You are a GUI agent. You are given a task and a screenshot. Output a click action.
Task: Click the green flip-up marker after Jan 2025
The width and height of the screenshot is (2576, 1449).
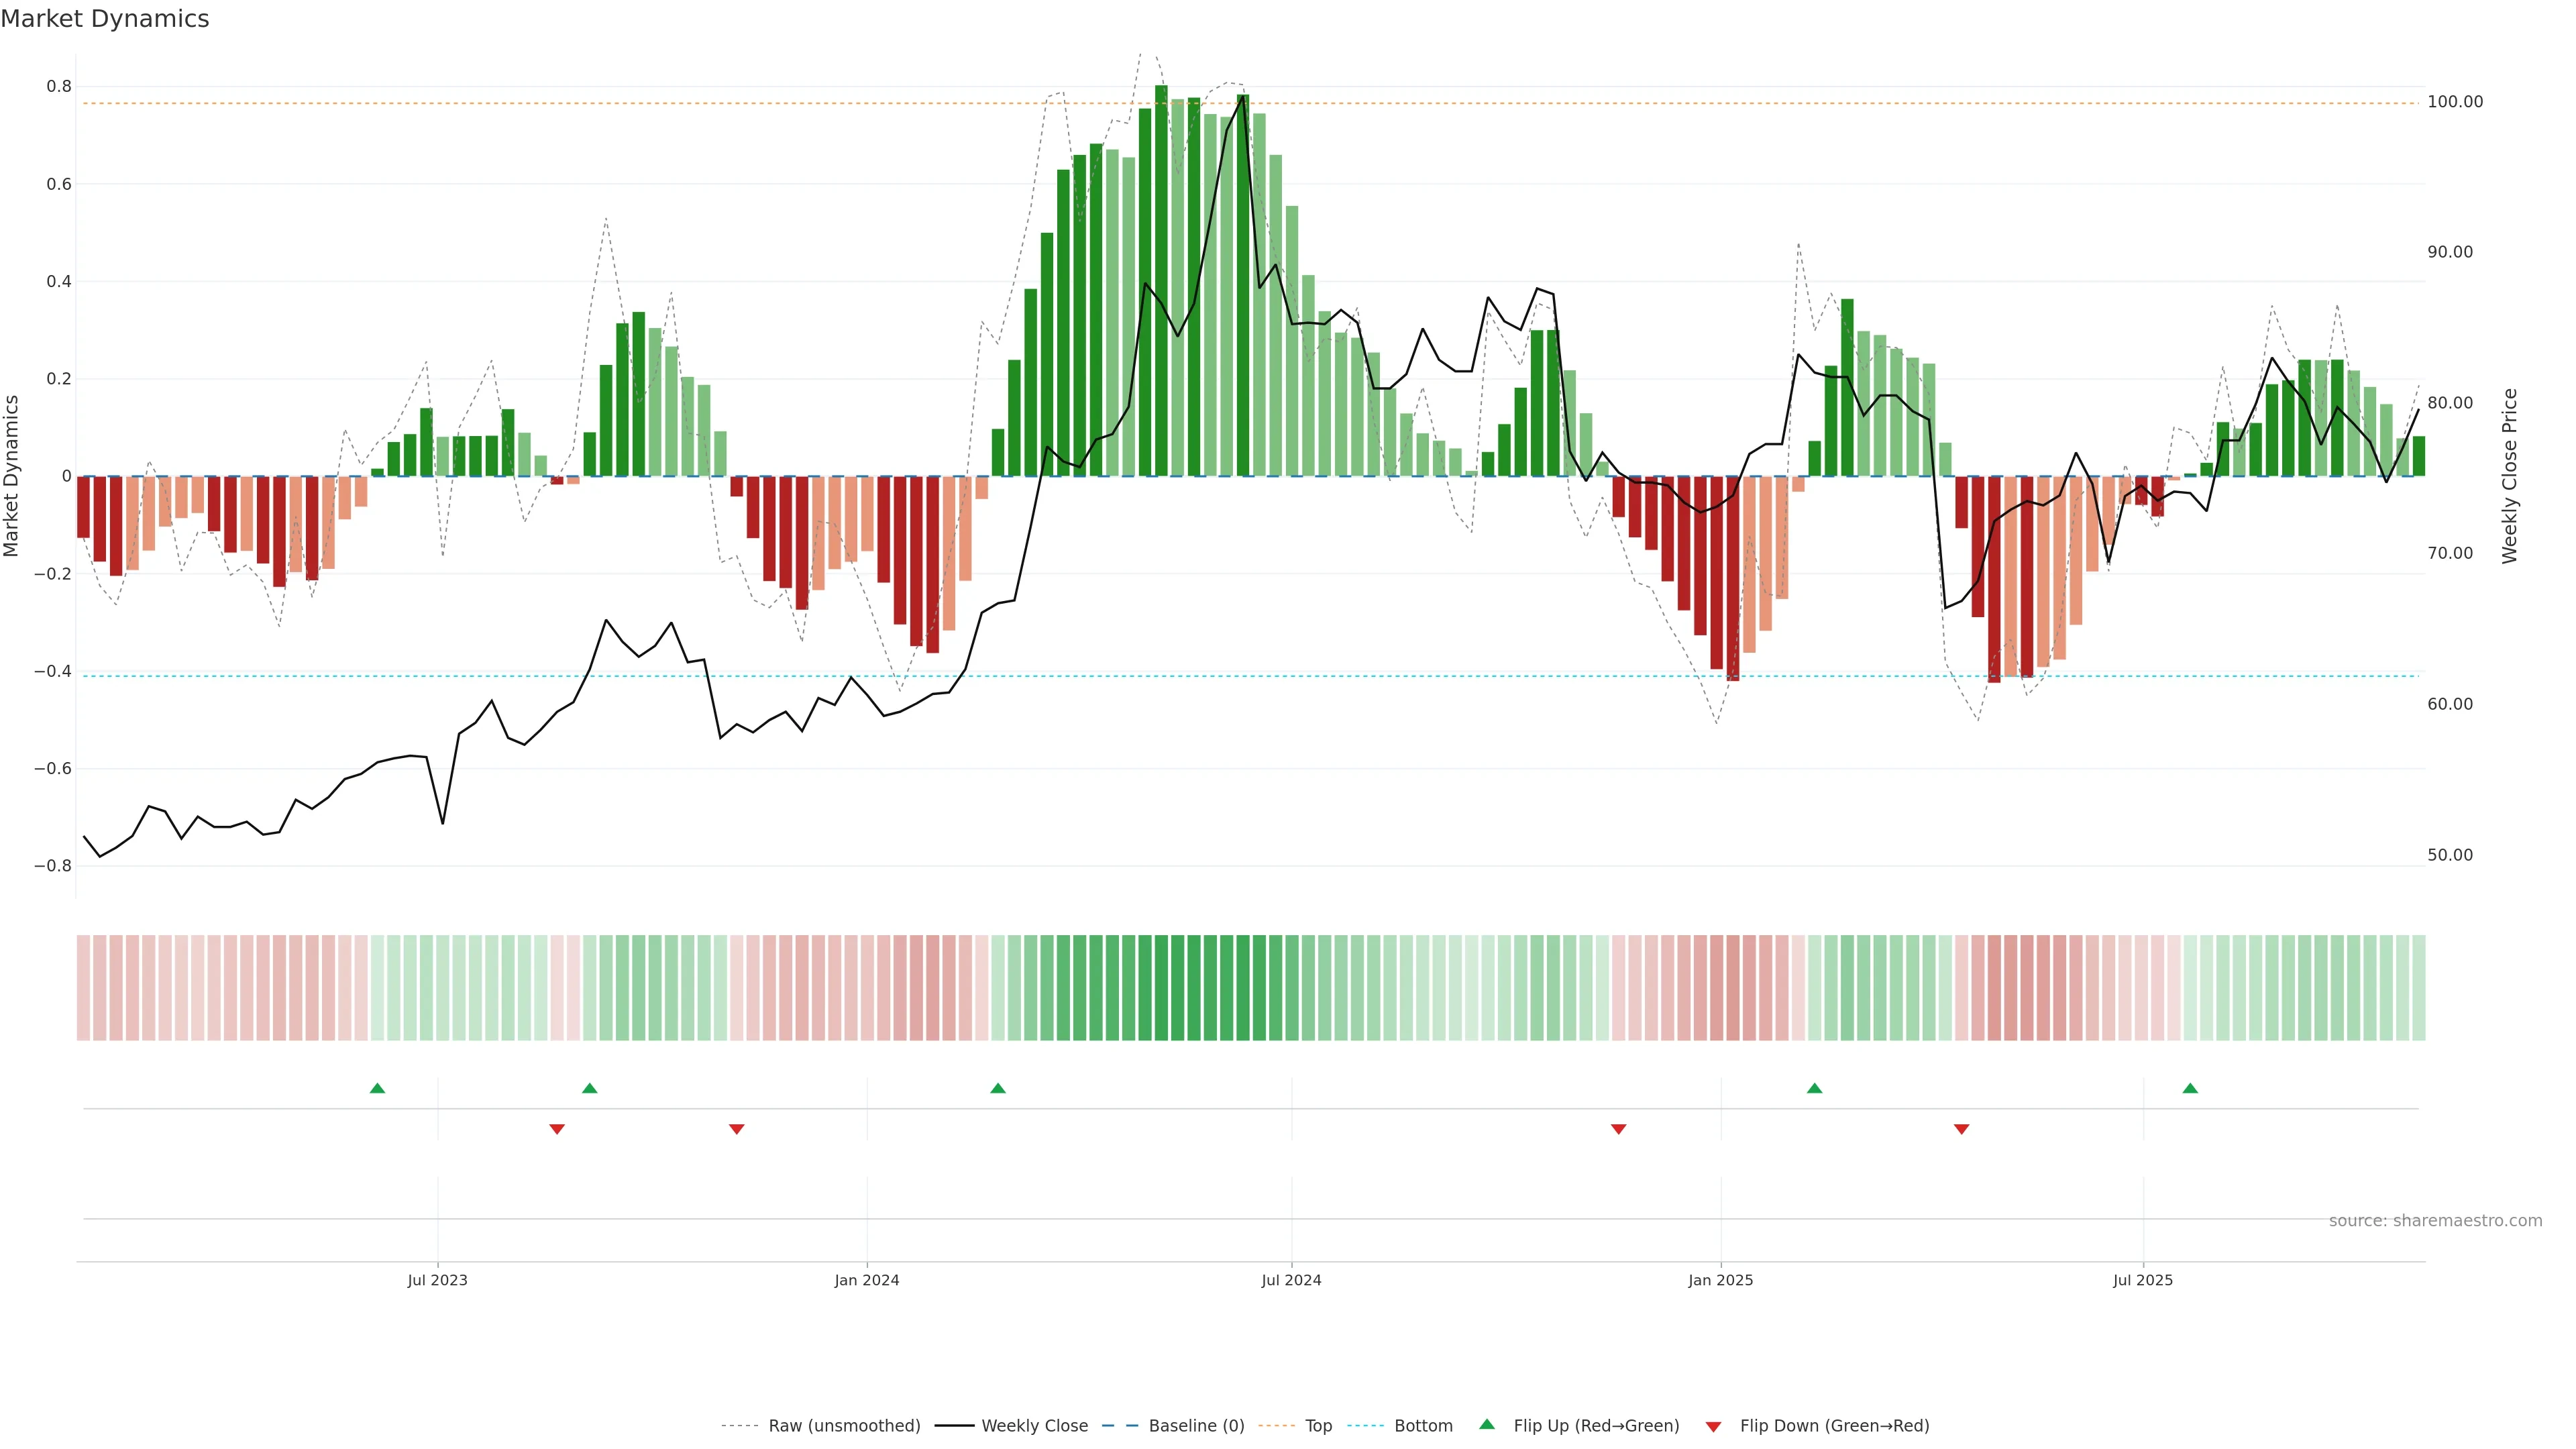[x=1814, y=1088]
